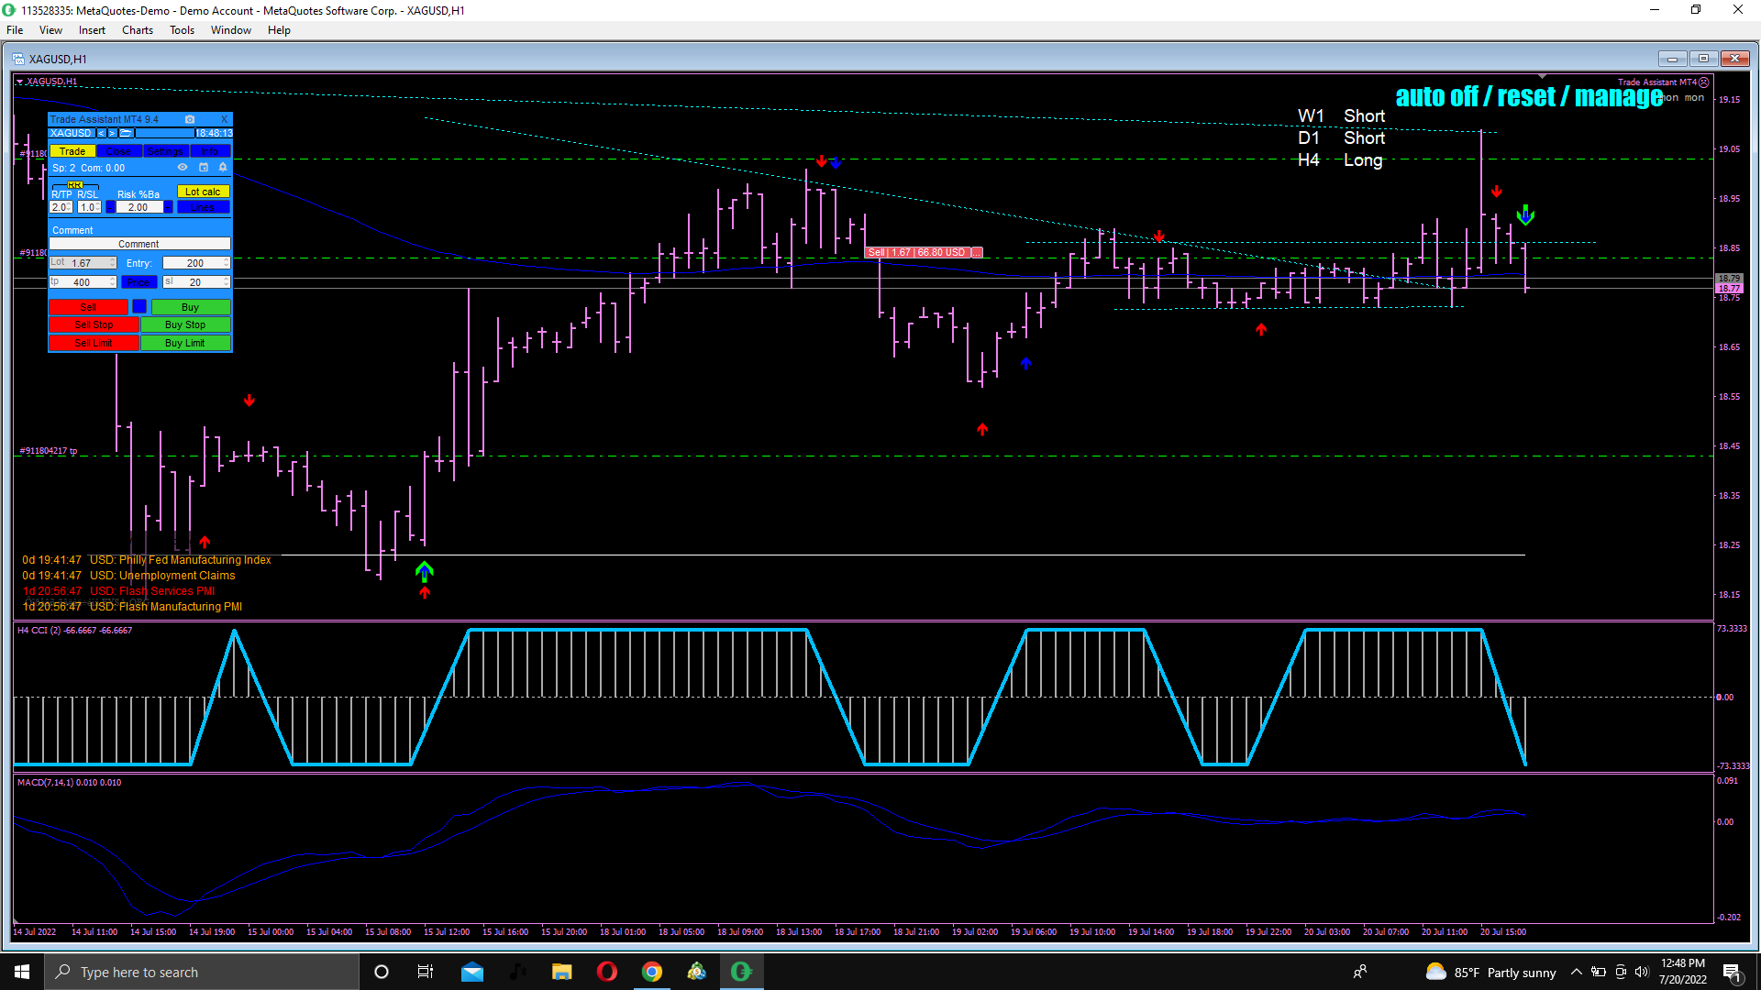Toggle the Lines button in Trade Assistant
Viewport: 1761px width, 990px height.
[x=203, y=207]
